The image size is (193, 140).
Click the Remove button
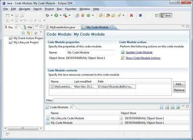pyautogui.click(x=179, y=90)
